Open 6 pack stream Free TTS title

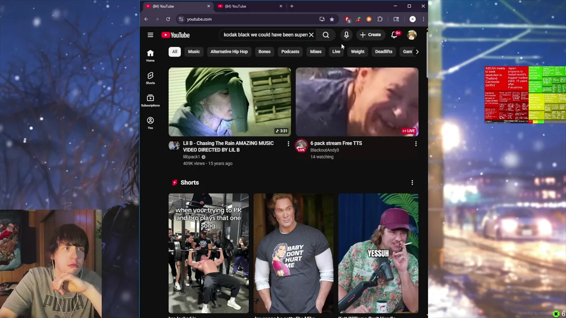click(336, 143)
